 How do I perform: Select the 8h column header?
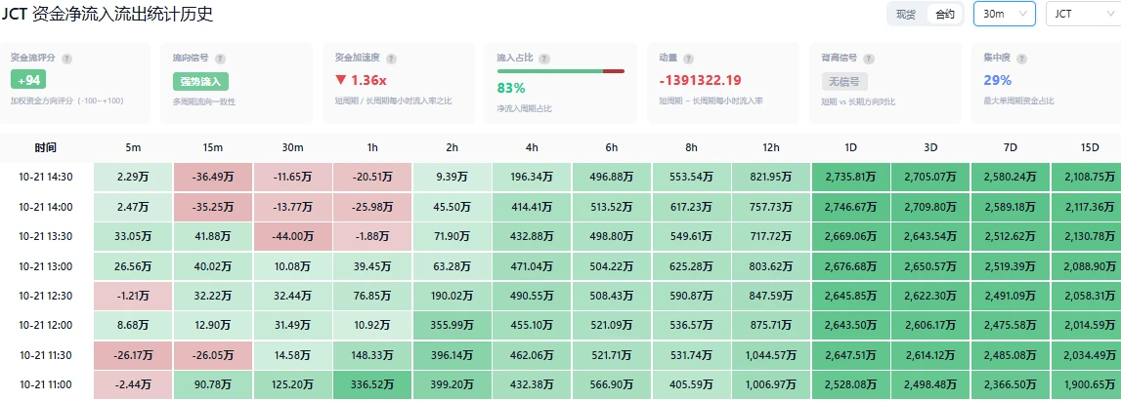[x=691, y=147]
